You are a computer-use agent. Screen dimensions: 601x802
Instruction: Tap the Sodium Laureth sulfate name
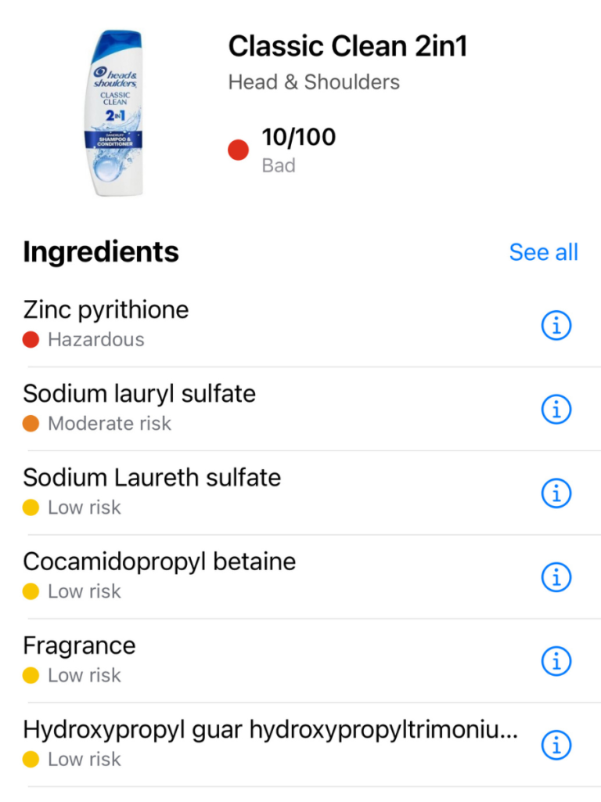[x=152, y=477]
